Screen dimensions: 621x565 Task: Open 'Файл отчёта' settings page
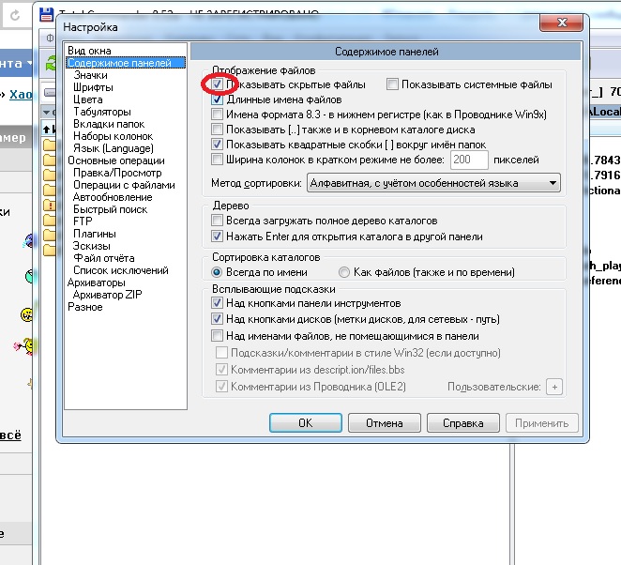[104, 258]
